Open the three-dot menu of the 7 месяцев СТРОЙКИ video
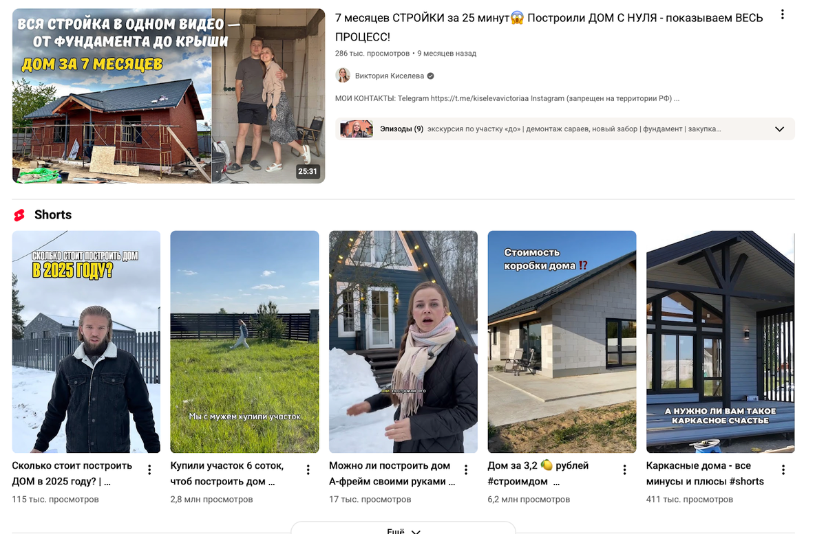 tap(782, 14)
